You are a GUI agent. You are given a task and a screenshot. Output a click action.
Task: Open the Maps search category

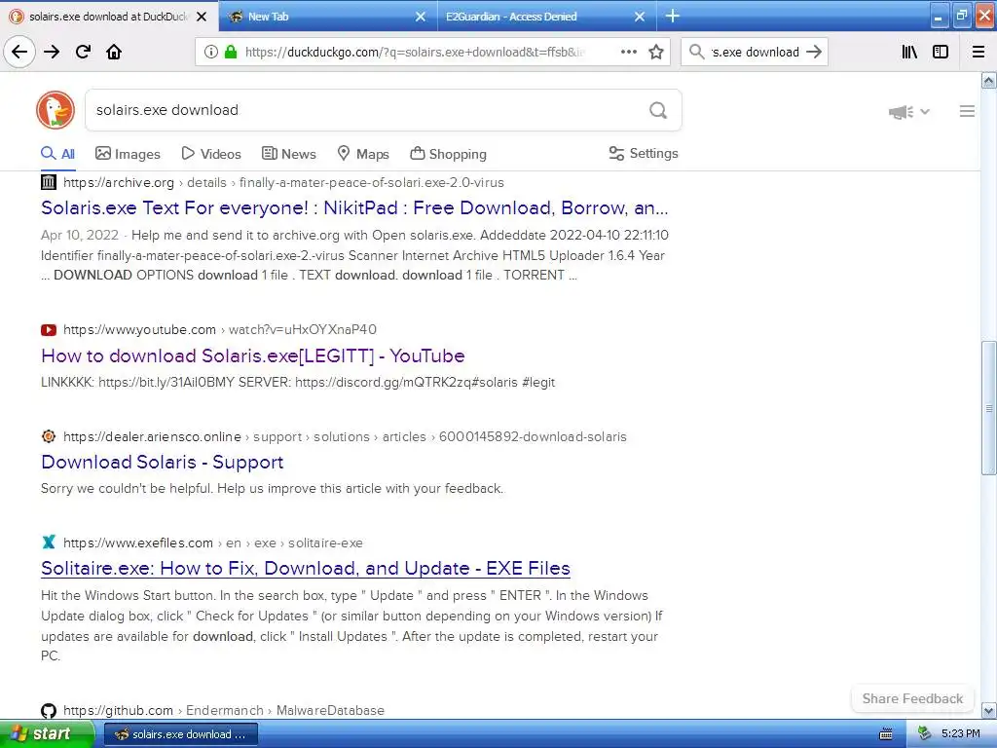click(363, 154)
